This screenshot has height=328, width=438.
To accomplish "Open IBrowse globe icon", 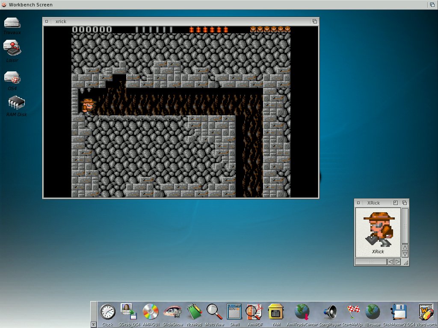I will (x=373, y=311).
